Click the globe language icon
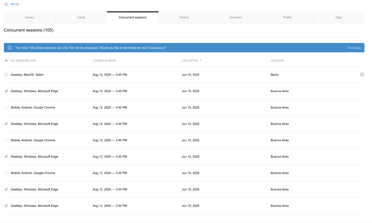 pyautogui.click(x=6, y=4)
